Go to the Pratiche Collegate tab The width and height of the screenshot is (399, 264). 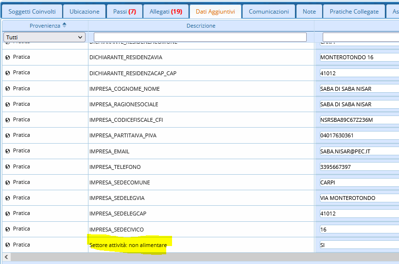pyautogui.click(x=354, y=12)
